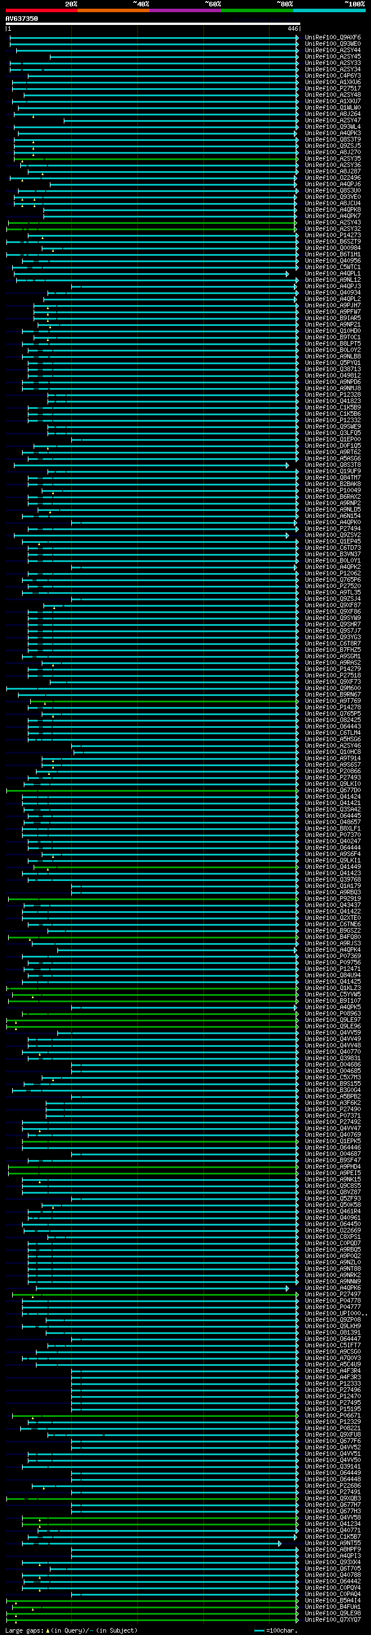Select hit label UniRef100_P27517
371x1635 pixels.
coord(333,89)
